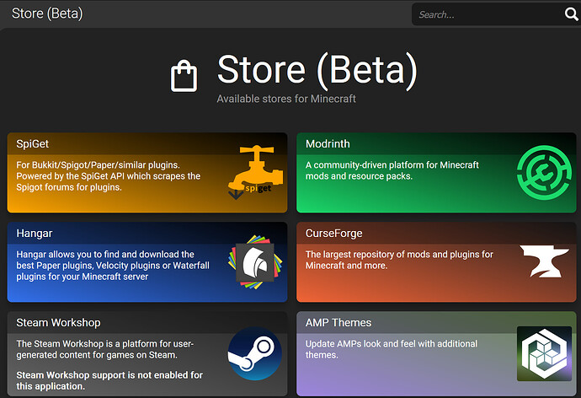Click the search magnifier icon
This screenshot has height=398, width=581.
[572, 14]
